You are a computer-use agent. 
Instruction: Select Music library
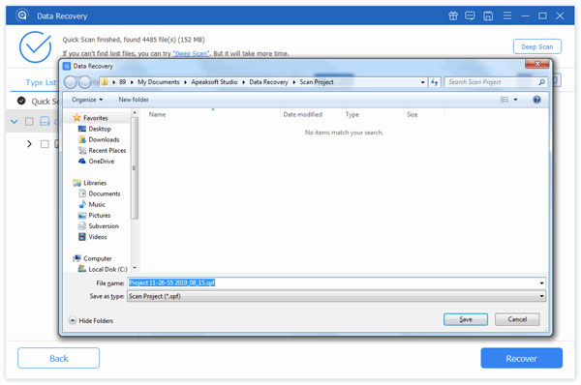point(96,204)
